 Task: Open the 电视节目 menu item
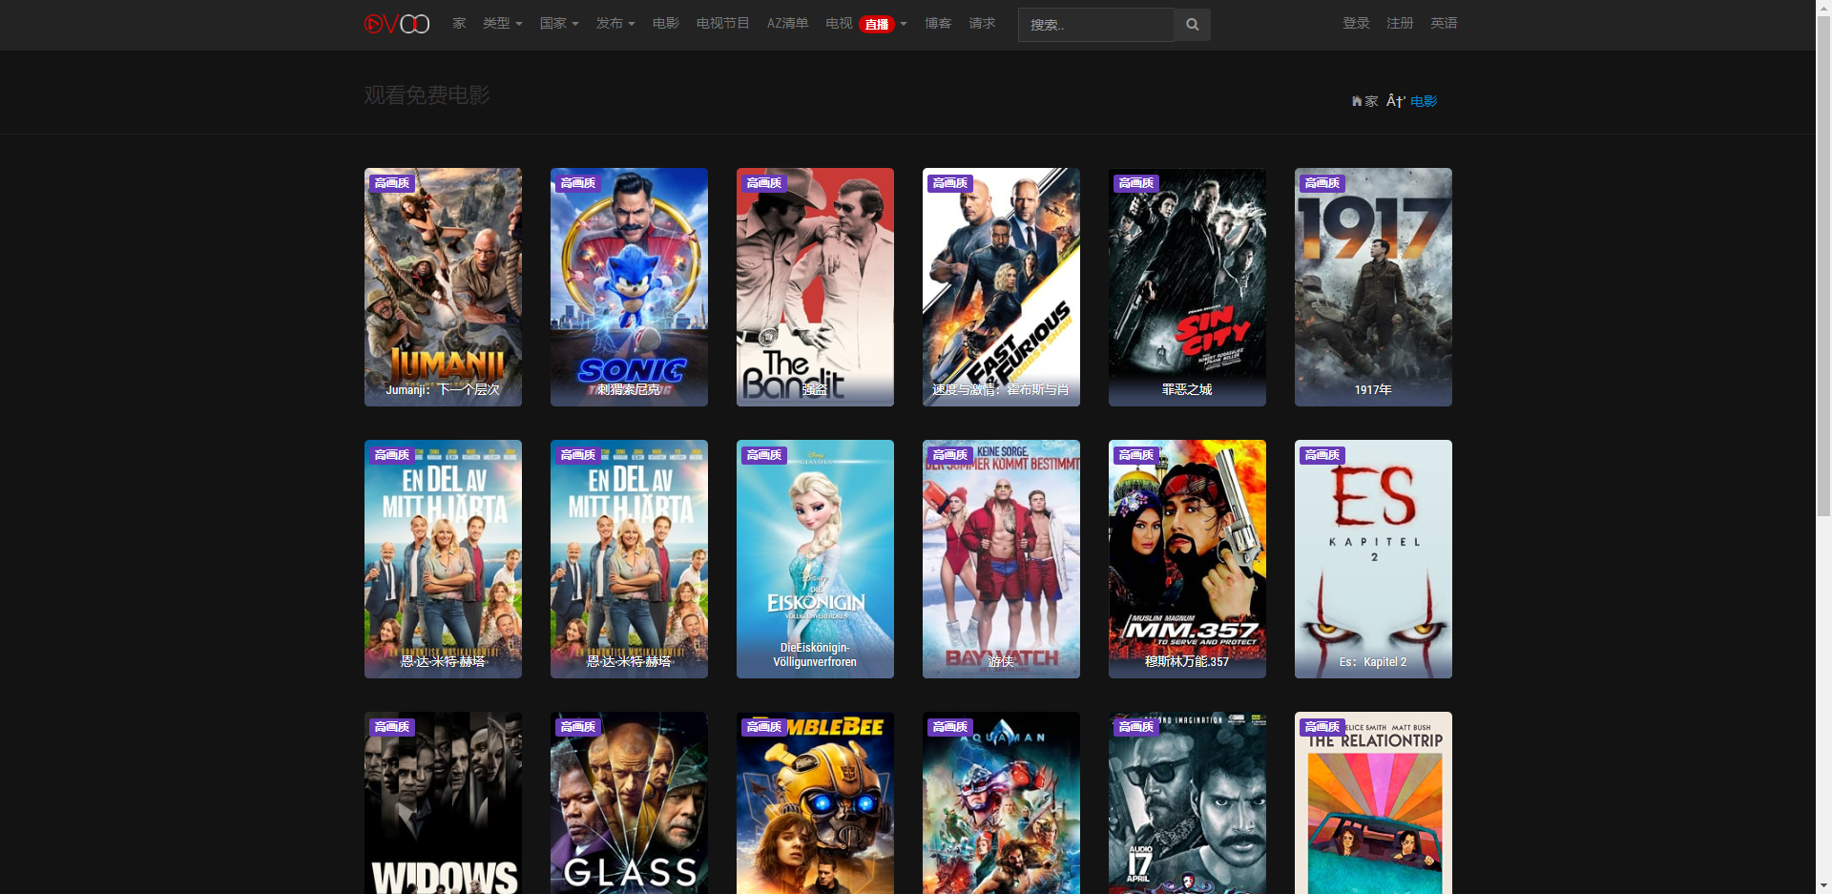722,24
